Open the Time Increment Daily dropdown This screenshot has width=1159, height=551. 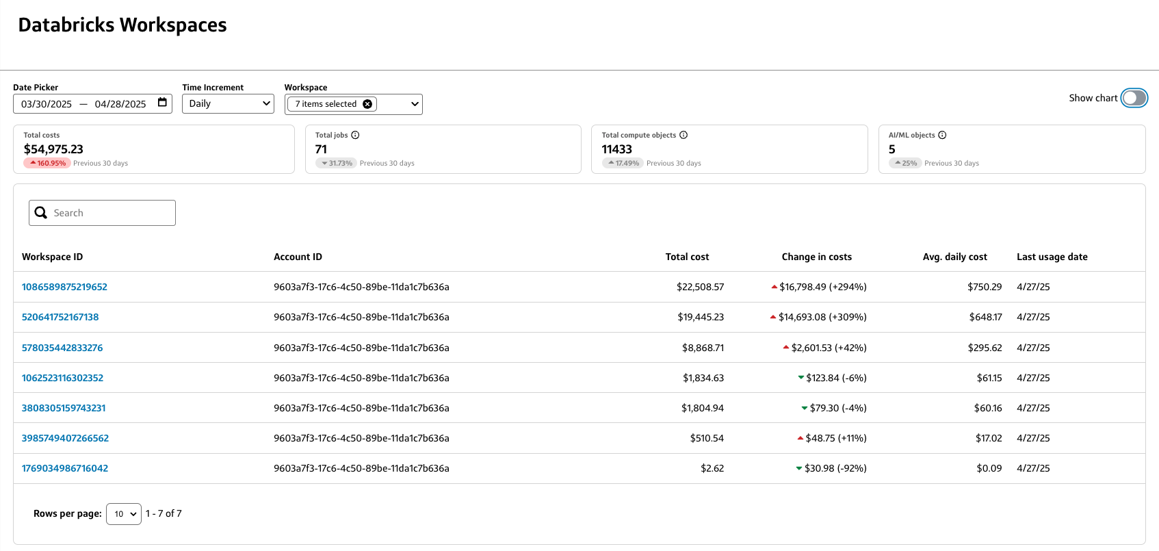pyautogui.click(x=228, y=103)
